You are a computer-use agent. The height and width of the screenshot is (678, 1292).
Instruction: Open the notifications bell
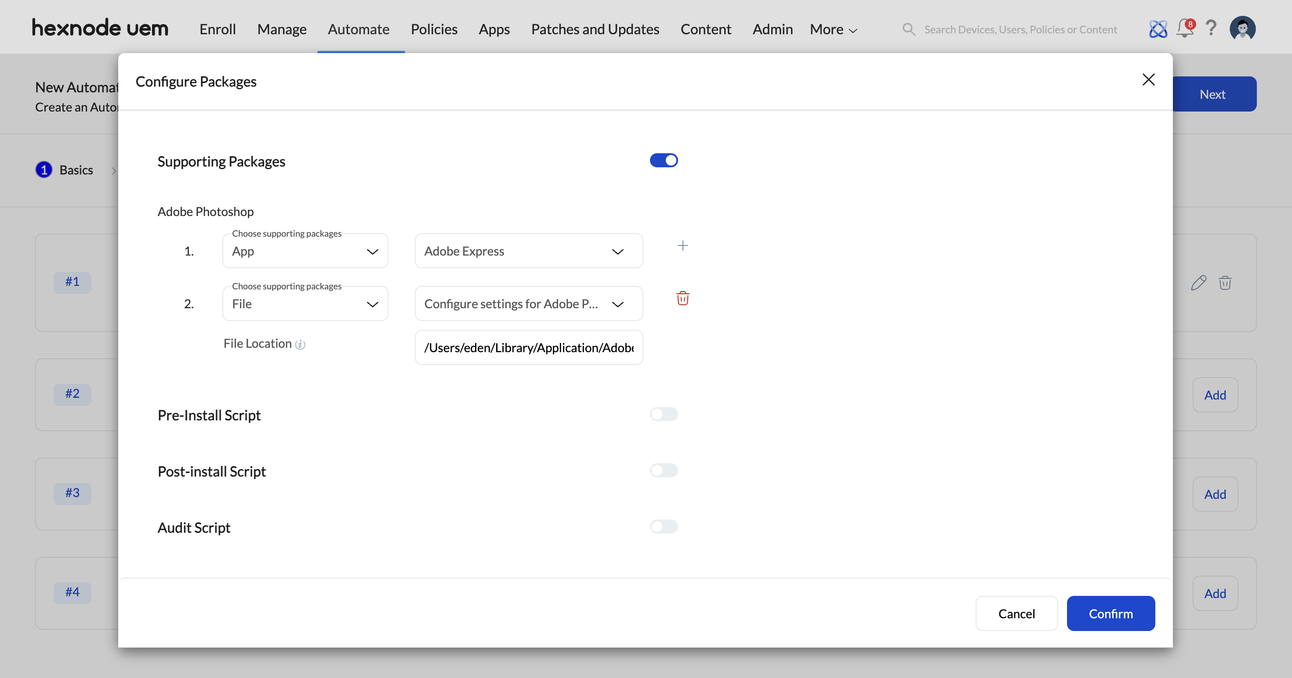click(x=1186, y=28)
